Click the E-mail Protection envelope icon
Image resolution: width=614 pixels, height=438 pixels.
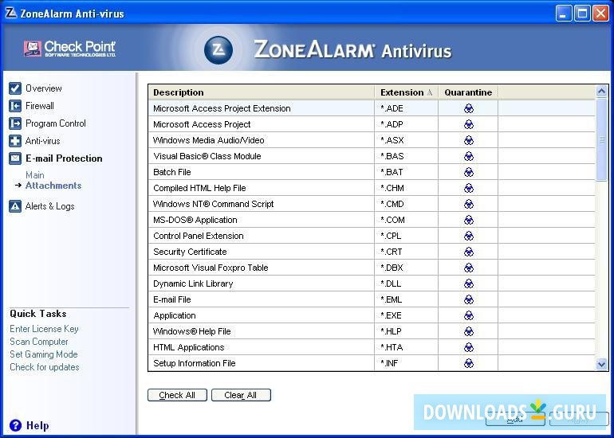pyautogui.click(x=15, y=158)
